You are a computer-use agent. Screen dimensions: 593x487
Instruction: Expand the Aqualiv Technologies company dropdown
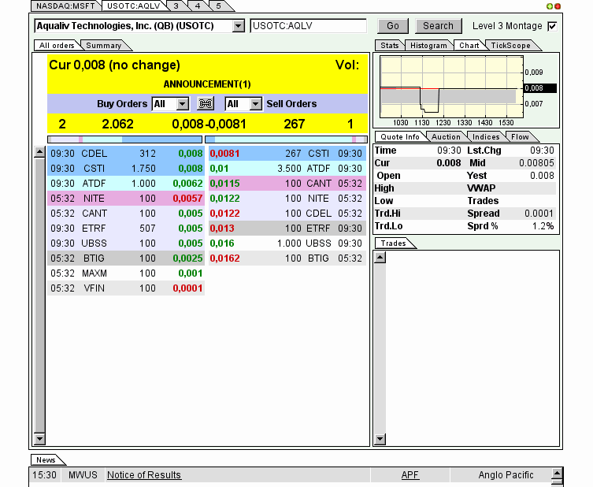coord(239,26)
